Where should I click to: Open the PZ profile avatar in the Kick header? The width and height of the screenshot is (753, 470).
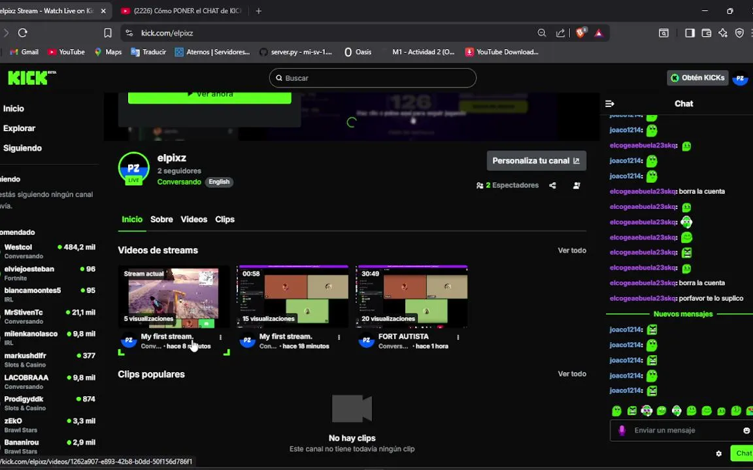pyautogui.click(x=740, y=78)
